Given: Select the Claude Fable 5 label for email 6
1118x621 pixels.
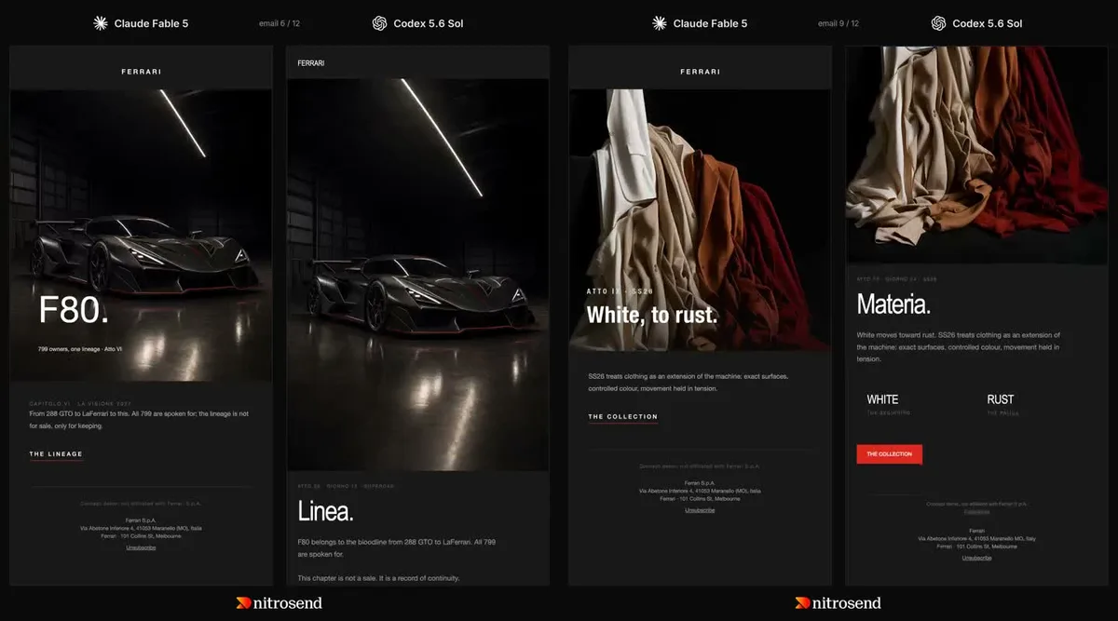Looking at the screenshot, I should [x=151, y=23].
